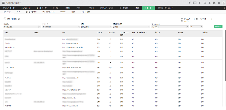
Task: Open the 設定 menu
Action: pyautogui.click(x=137, y=8)
